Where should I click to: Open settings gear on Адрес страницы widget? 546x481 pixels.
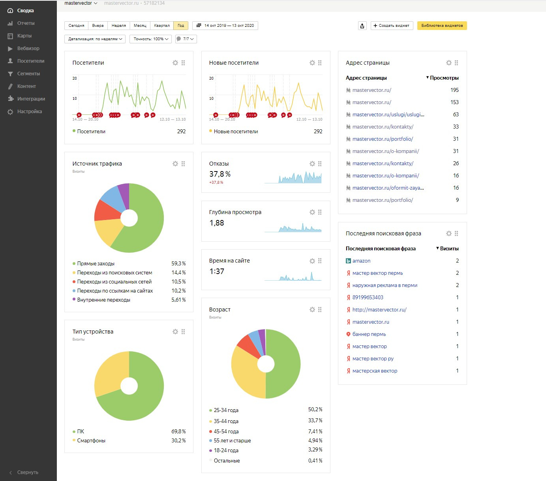449,63
